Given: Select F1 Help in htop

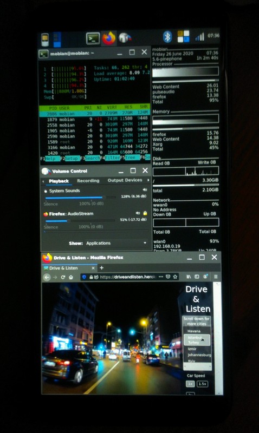Looking at the screenshot, I should 50,159.
